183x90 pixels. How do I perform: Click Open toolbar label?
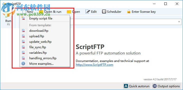[76, 12]
